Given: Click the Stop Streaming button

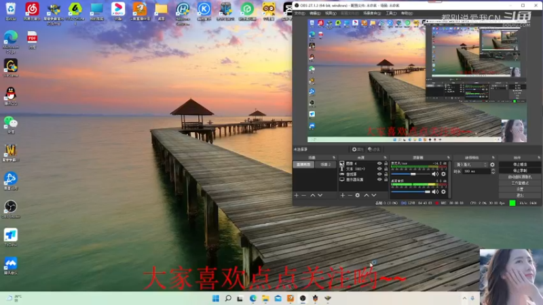Looking at the screenshot, I should 520,164.
